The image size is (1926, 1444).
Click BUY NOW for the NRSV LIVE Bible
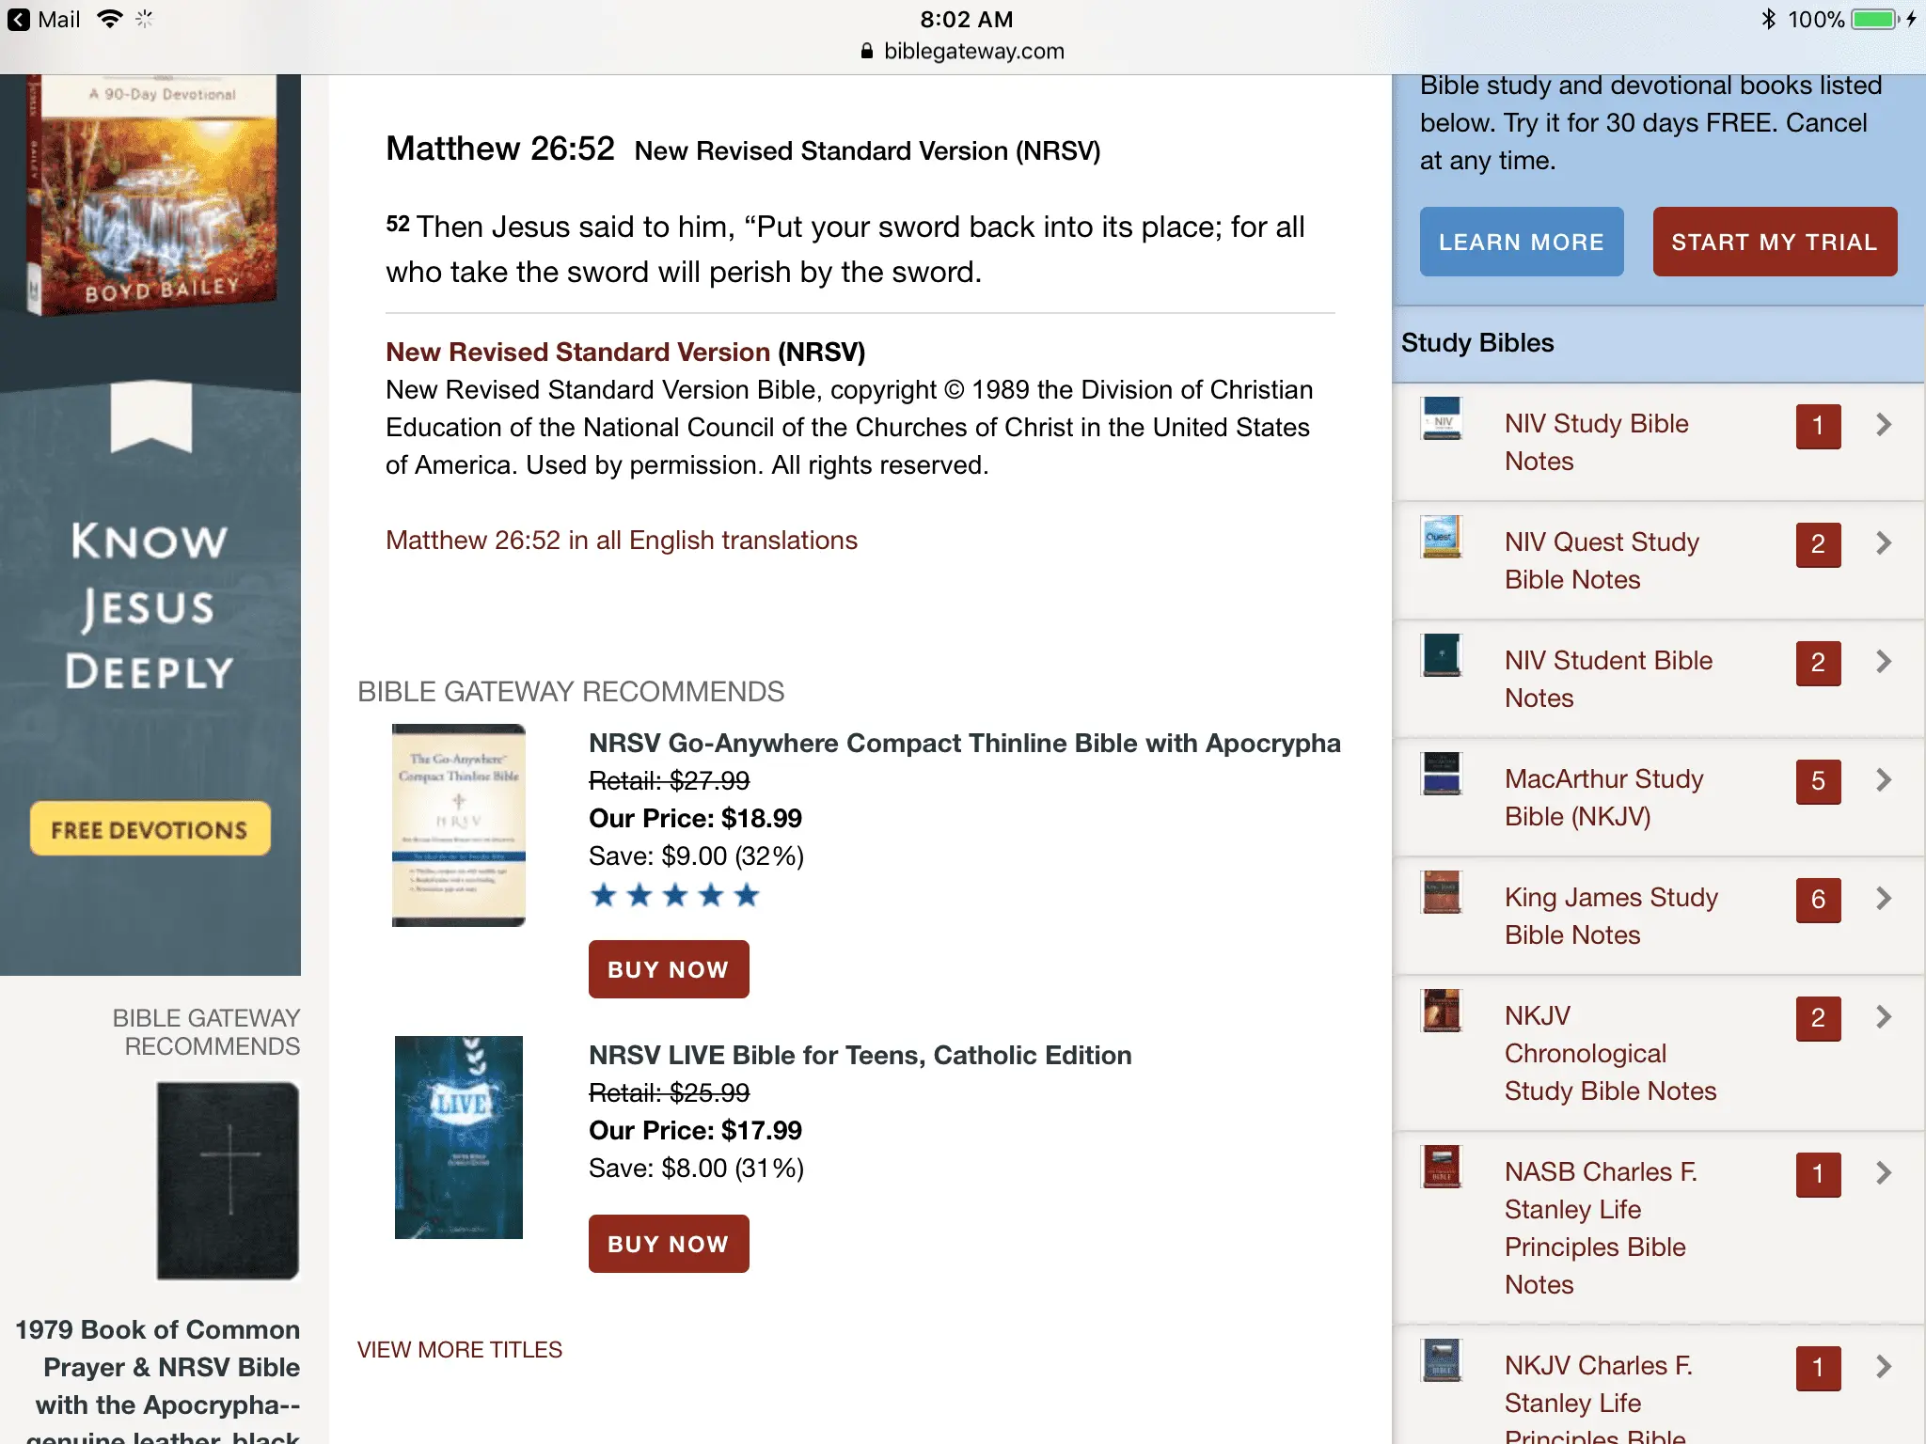[x=669, y=1244]
